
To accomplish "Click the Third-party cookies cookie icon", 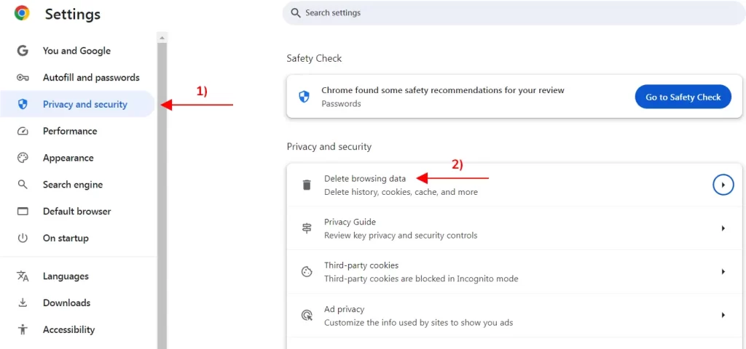I will click(x=307, y=272).
